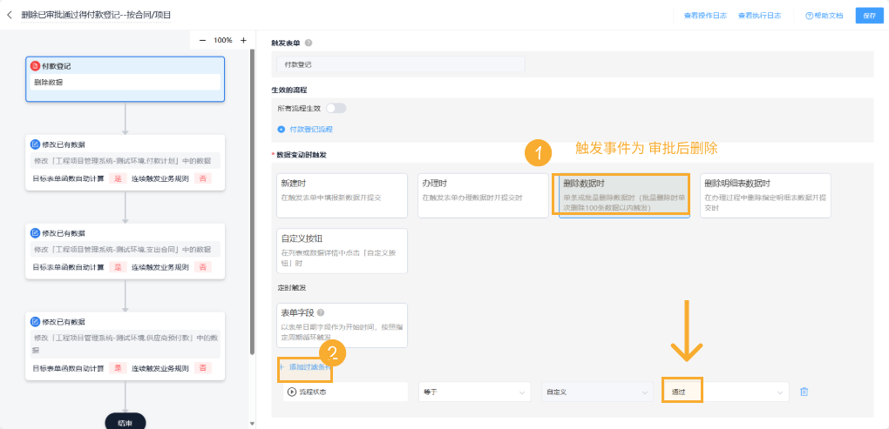This screenshot has height=429, width=889.
Task: Zoom in the flow canvas with plus
Action: click(x=243, y=40)
